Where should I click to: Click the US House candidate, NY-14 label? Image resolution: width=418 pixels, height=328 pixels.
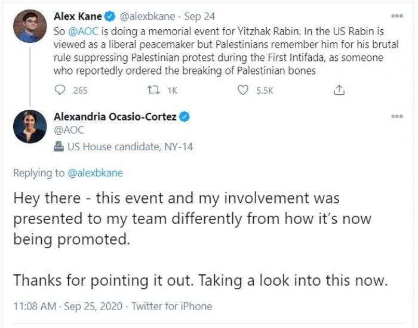click(130, 146)
